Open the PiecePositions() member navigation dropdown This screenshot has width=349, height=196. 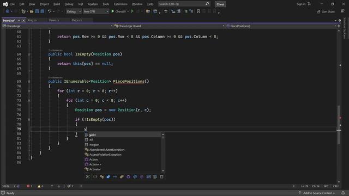coord(281,26)
